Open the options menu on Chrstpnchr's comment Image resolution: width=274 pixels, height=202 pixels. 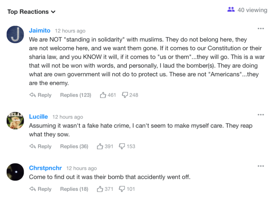261,166
